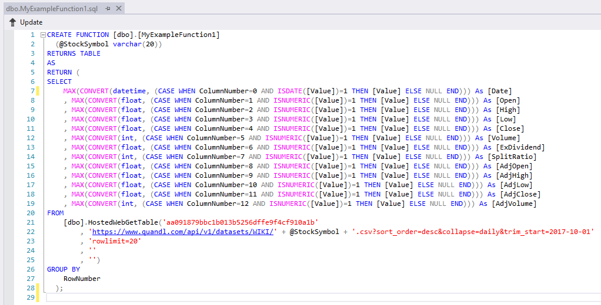Click ISDATE function on line 7
Viewport: 601px width, 305px height.
(290, 91)
